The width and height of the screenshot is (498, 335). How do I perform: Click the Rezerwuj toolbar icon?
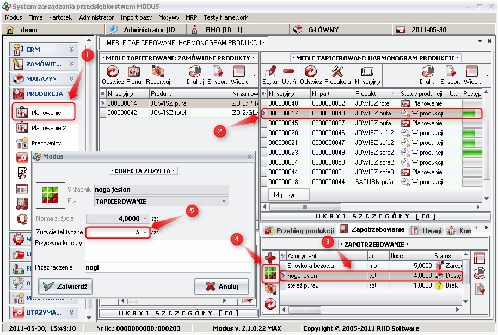(158, 72)
